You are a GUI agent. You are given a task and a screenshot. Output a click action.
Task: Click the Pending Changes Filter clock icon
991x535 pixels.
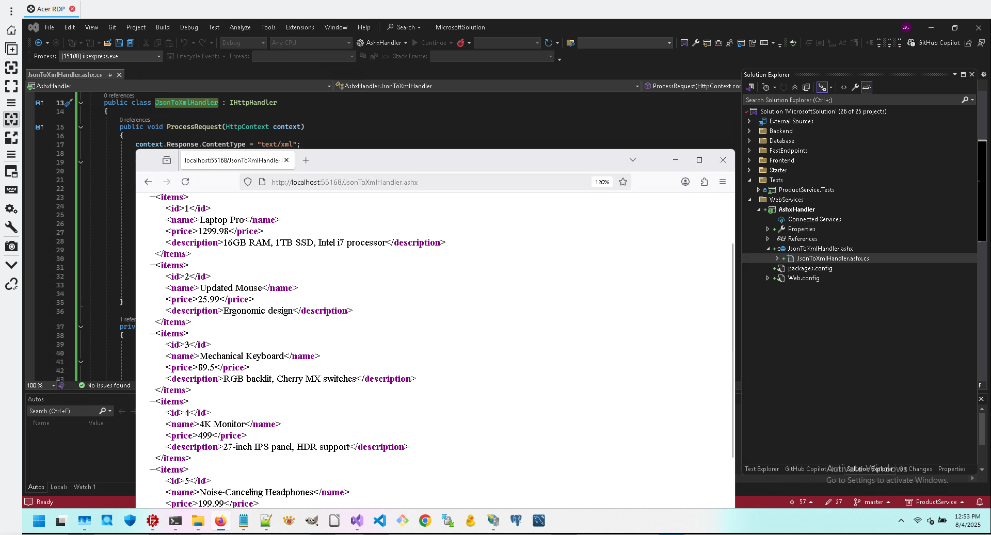coord(766,87)
